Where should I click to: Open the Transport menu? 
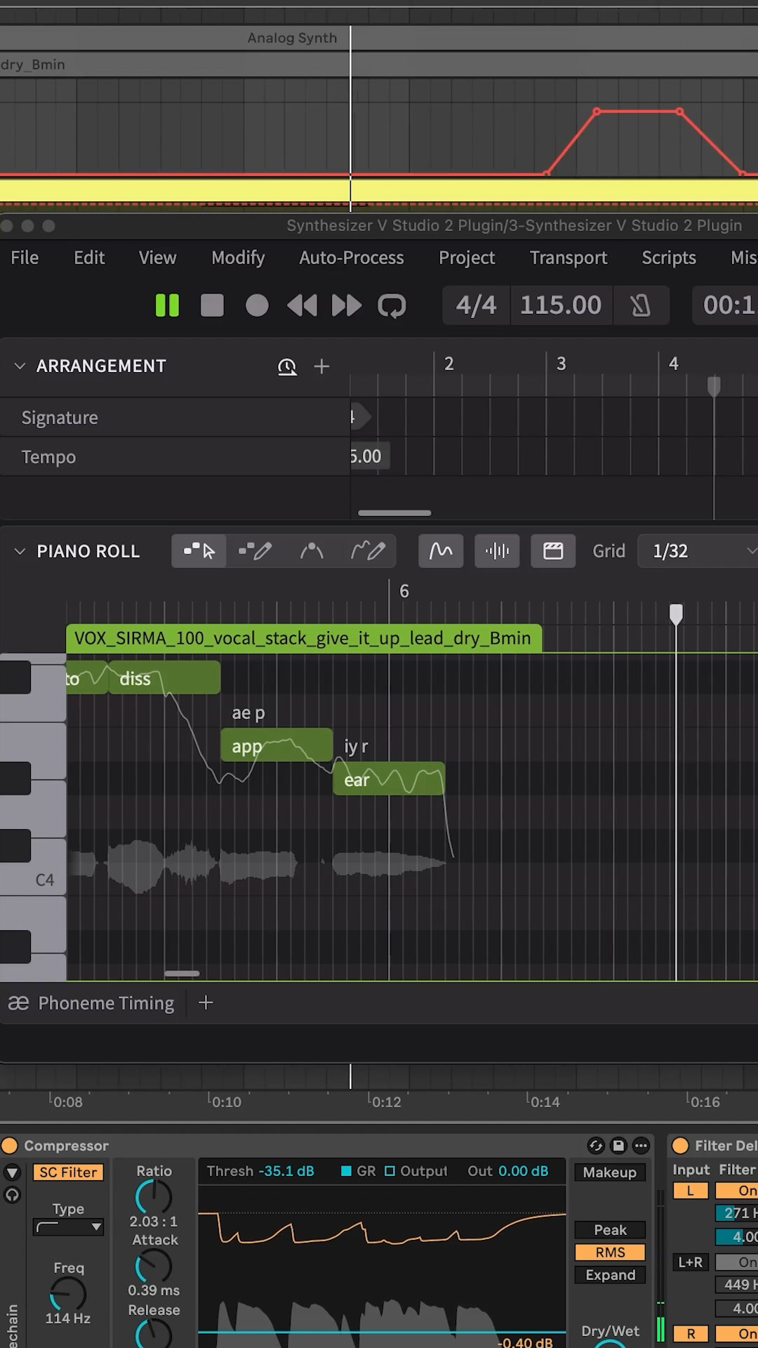568,258
